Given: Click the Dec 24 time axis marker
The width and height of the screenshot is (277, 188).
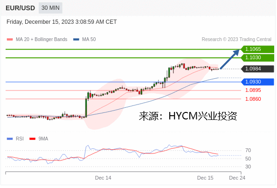Looking at the screenshot, I should point(237,178).
